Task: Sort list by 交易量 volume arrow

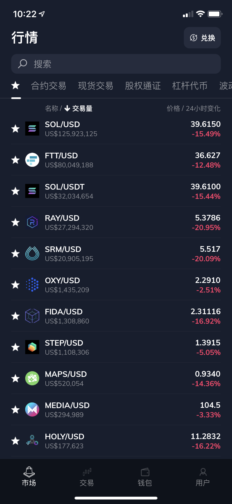Action: point(78,108)
